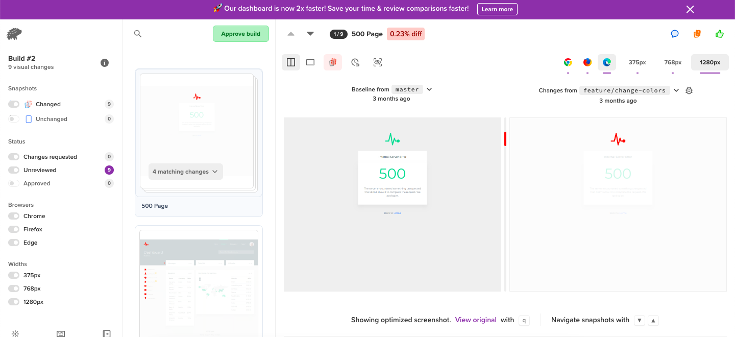Click the Approve build button

click(240, 34)
